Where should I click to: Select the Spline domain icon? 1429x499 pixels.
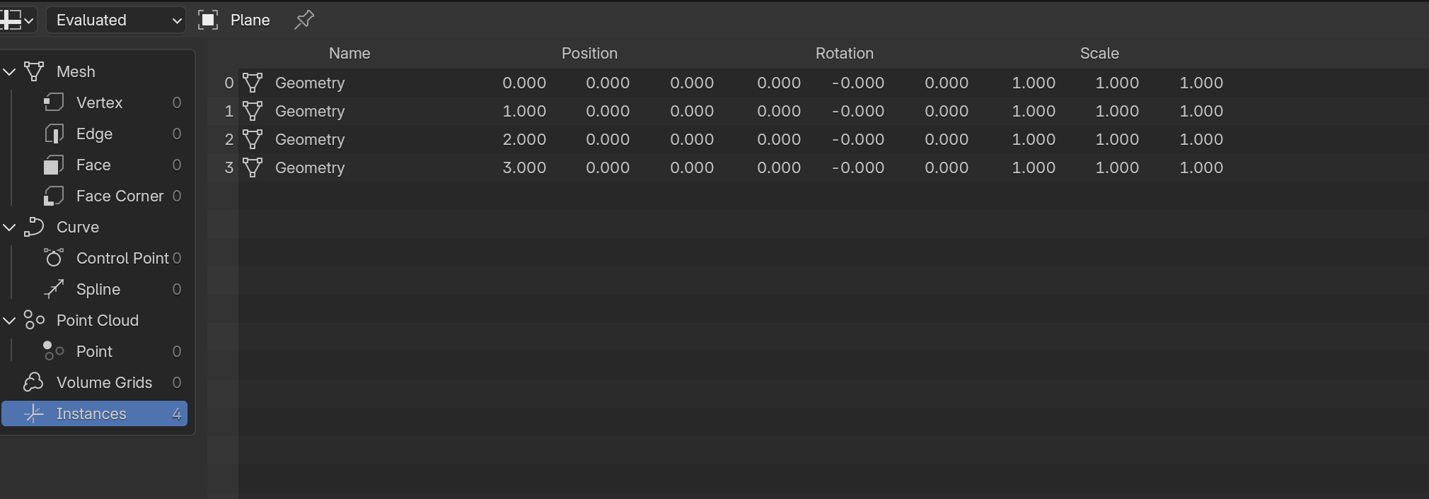[54, 289]
